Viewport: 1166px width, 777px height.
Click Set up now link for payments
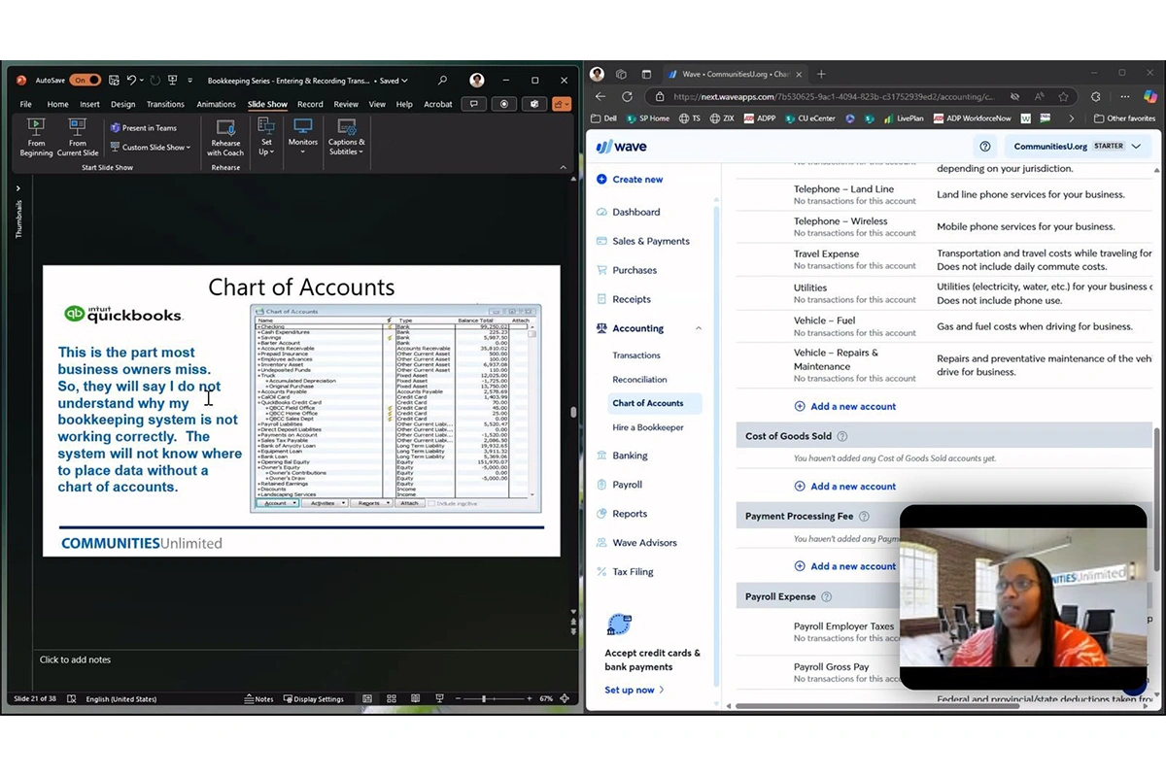pos(634,690)
